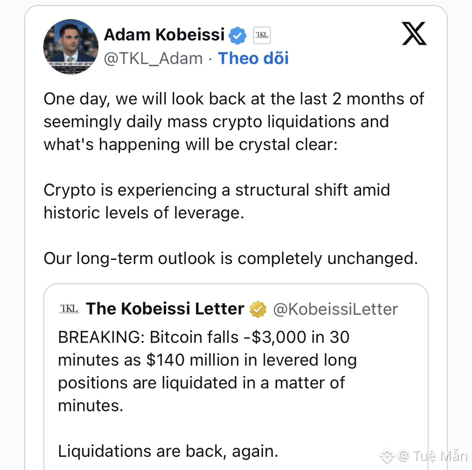Viewport: 472px width, 470px height.
Task: Click the @KobeissiLetter handle
Action: 335,310
